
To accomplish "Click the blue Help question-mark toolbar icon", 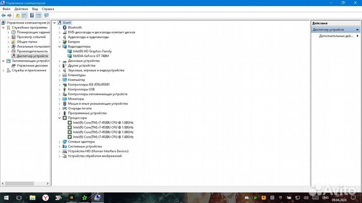I will (31, 16).
